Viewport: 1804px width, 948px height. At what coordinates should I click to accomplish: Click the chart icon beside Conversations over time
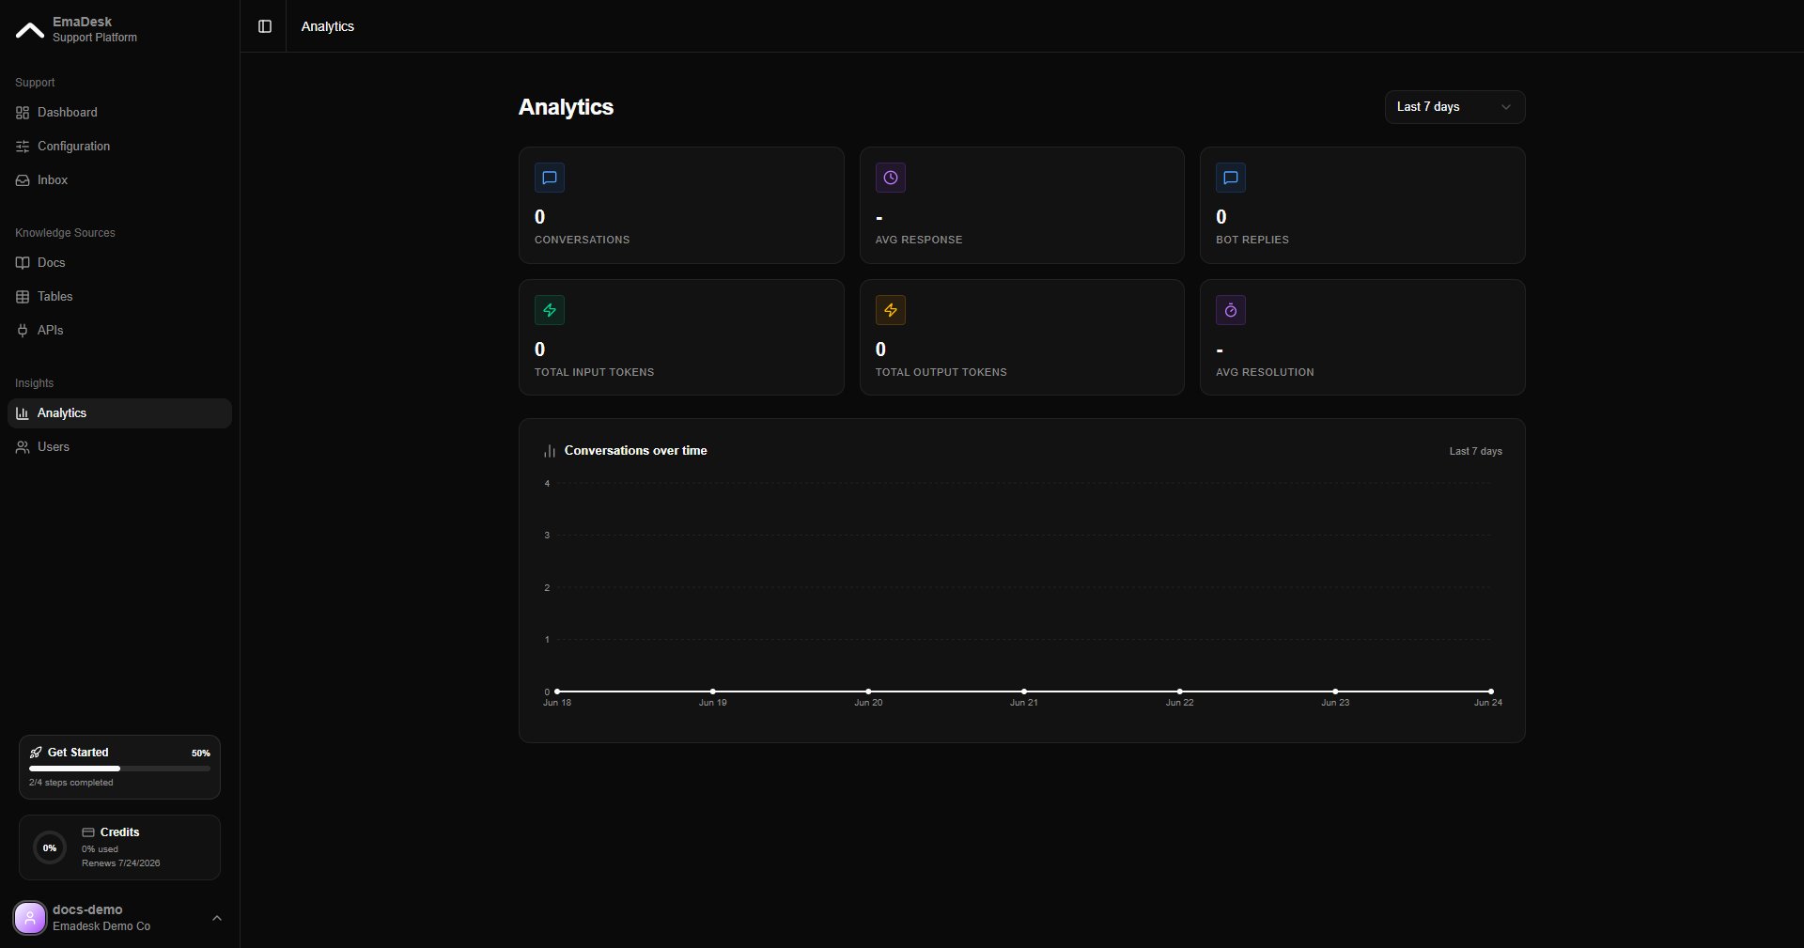click(x=550, y=451)
